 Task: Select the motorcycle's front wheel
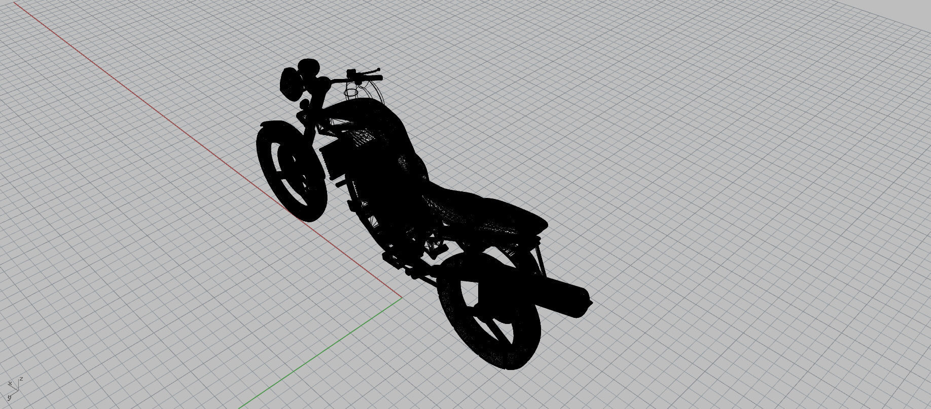tap(291, 172)
